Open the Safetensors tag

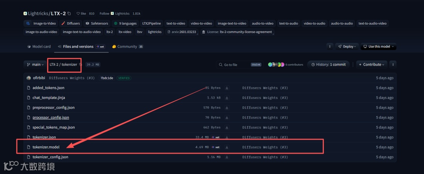click(97, 23)
